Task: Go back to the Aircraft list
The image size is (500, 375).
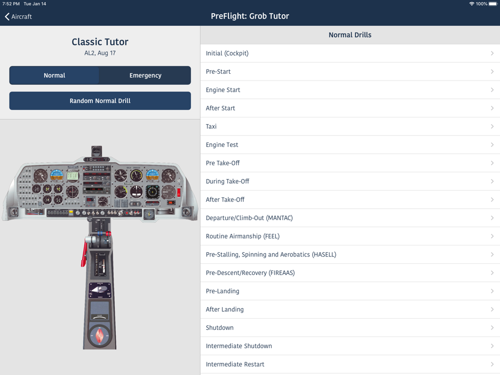Action: click(x=18, y=17)
